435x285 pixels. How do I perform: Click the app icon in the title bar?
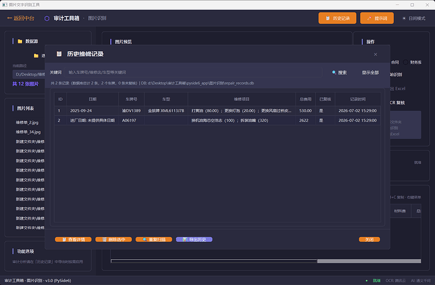pos(4,4)
